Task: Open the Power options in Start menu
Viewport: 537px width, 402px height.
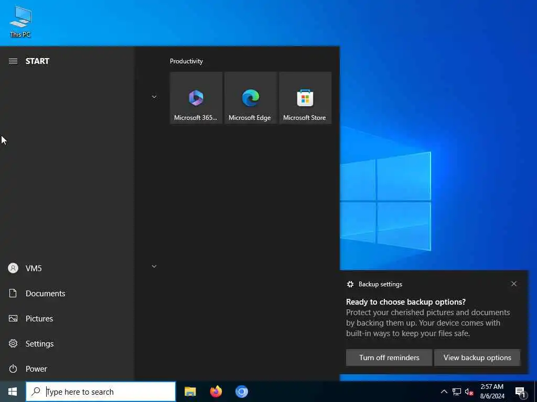Action: tap(67, 369)
